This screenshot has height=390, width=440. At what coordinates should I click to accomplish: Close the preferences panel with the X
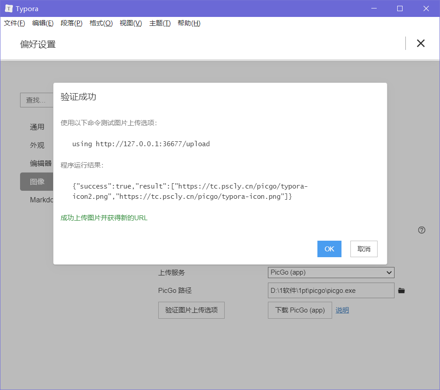[421, 43]
